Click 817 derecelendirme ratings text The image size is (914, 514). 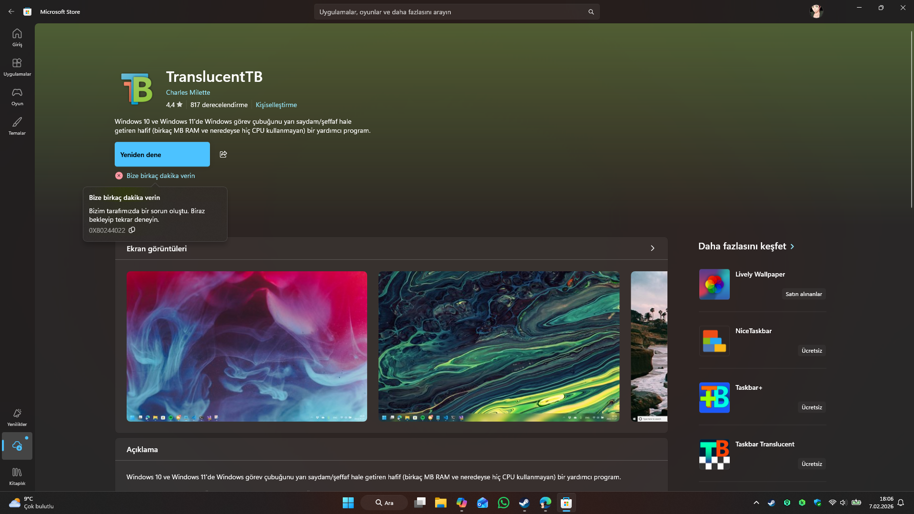[219, 105]
